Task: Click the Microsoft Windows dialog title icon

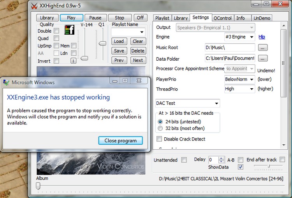Action: click(6, 82)
